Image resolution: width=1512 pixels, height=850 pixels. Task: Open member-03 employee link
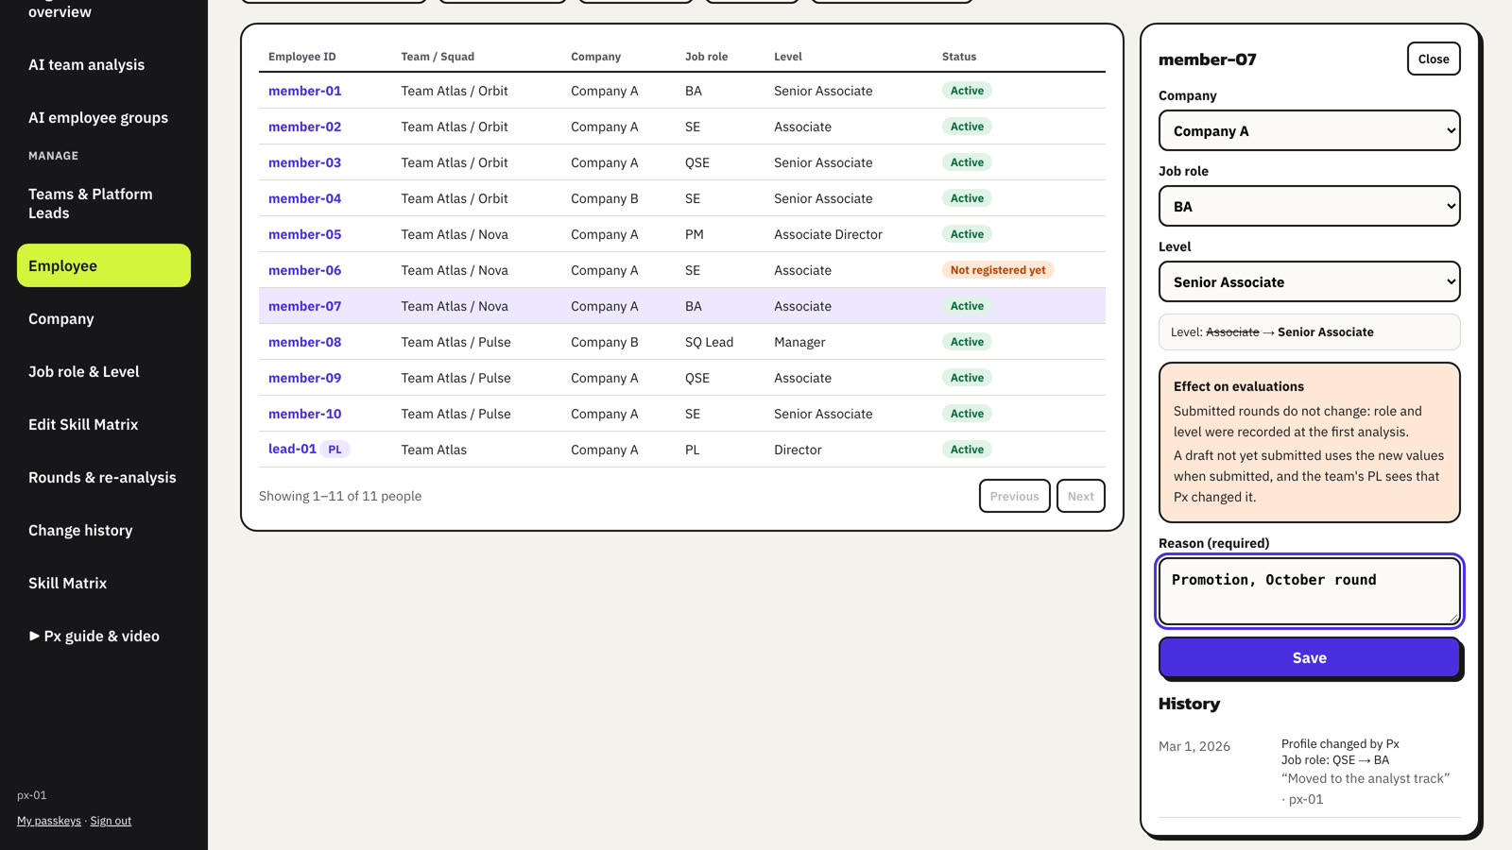click(x=304, y=162)
